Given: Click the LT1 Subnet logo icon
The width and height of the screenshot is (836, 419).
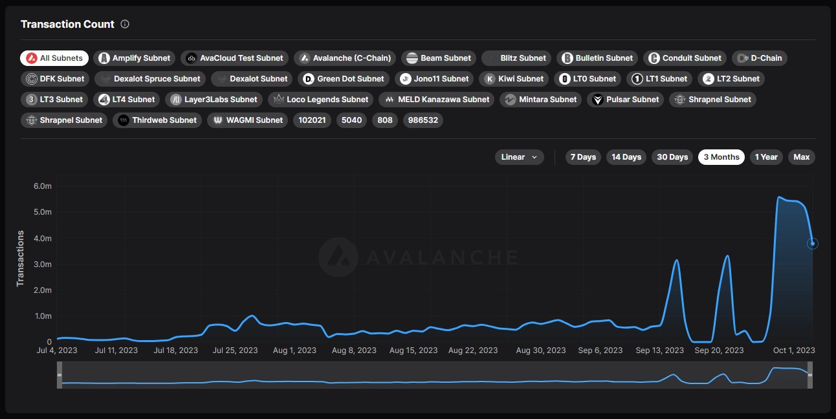Looking at the screenshot, I should click(x=637, y=79).
